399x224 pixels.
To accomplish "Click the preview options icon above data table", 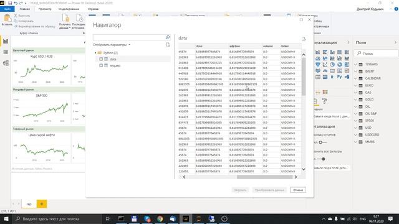I will click(304, 39).
